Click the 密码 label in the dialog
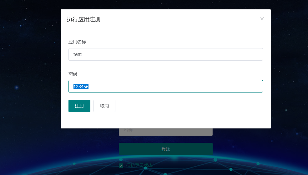The width and height of the screenshot is (308, 175). pyautogui.click(x=73, y=74)
